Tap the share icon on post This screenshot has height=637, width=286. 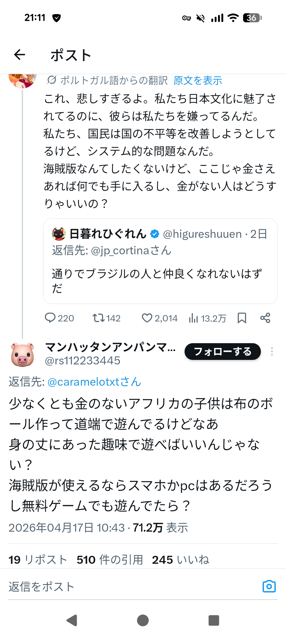(x=265, y=318)
